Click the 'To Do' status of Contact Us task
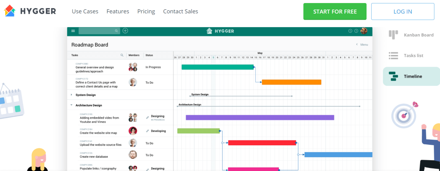The height and width of the screenshot is (171, 440). (149, 82)
